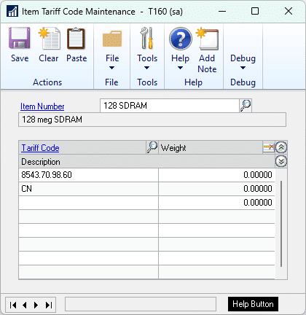This screenshot has height=315, width=306.
Task: Open the Debug dropdown menu
Action: pos(243,62)
